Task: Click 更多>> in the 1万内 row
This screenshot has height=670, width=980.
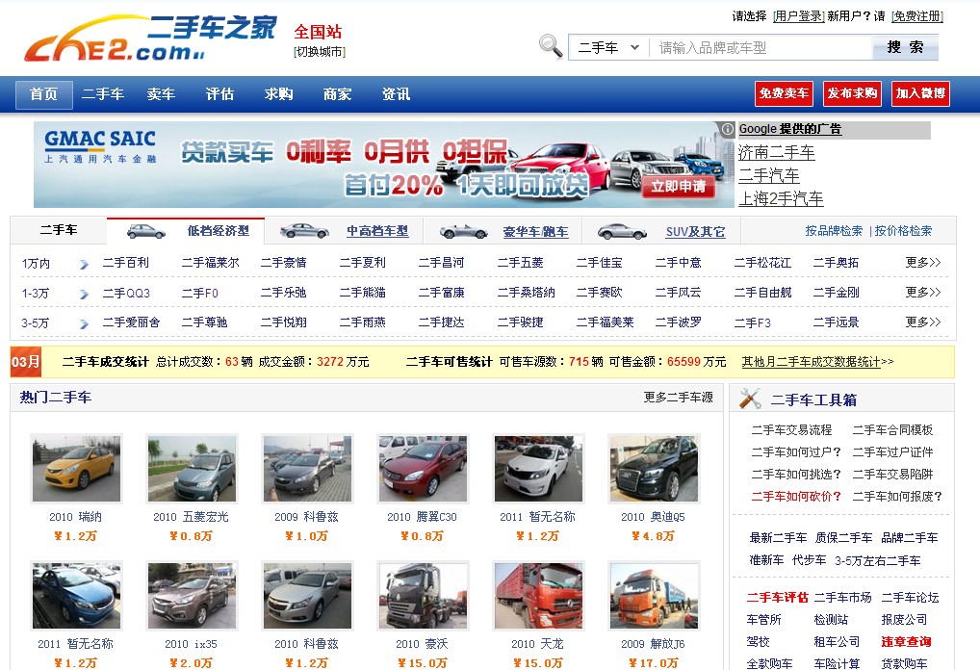Action: click(923, 263)
